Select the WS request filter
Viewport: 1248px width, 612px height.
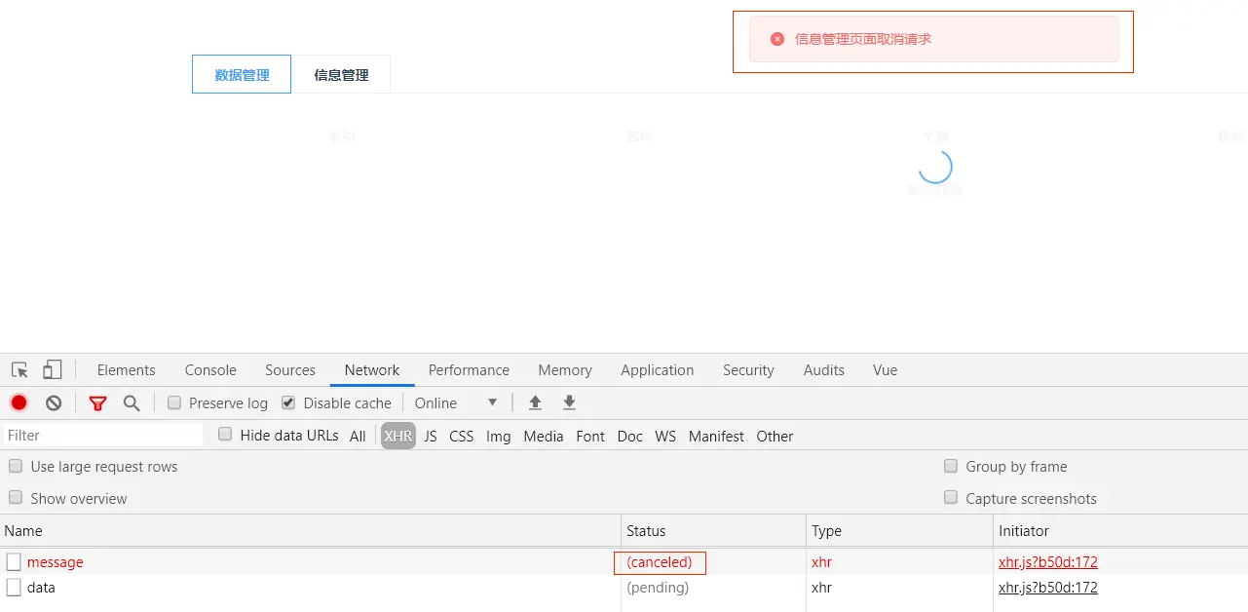pos(664,436)
